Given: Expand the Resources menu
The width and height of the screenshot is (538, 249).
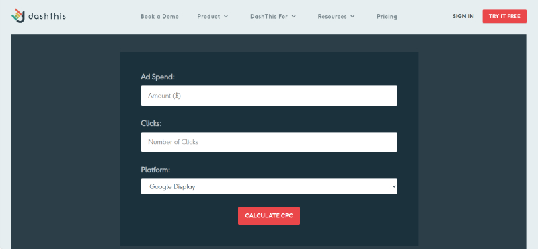Looking at the screenshot, I should (x=336, y=16).
